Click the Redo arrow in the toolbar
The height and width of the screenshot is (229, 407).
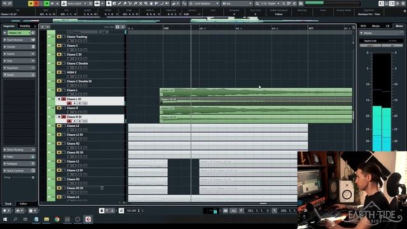(x=10, y=3)
